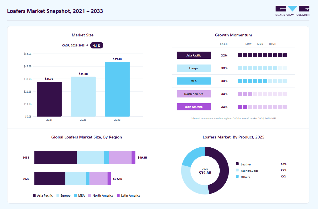Click the $35.8B value in donut center
Image resolution: width=318 pixels, height=209 pixels.
point(205,173)
